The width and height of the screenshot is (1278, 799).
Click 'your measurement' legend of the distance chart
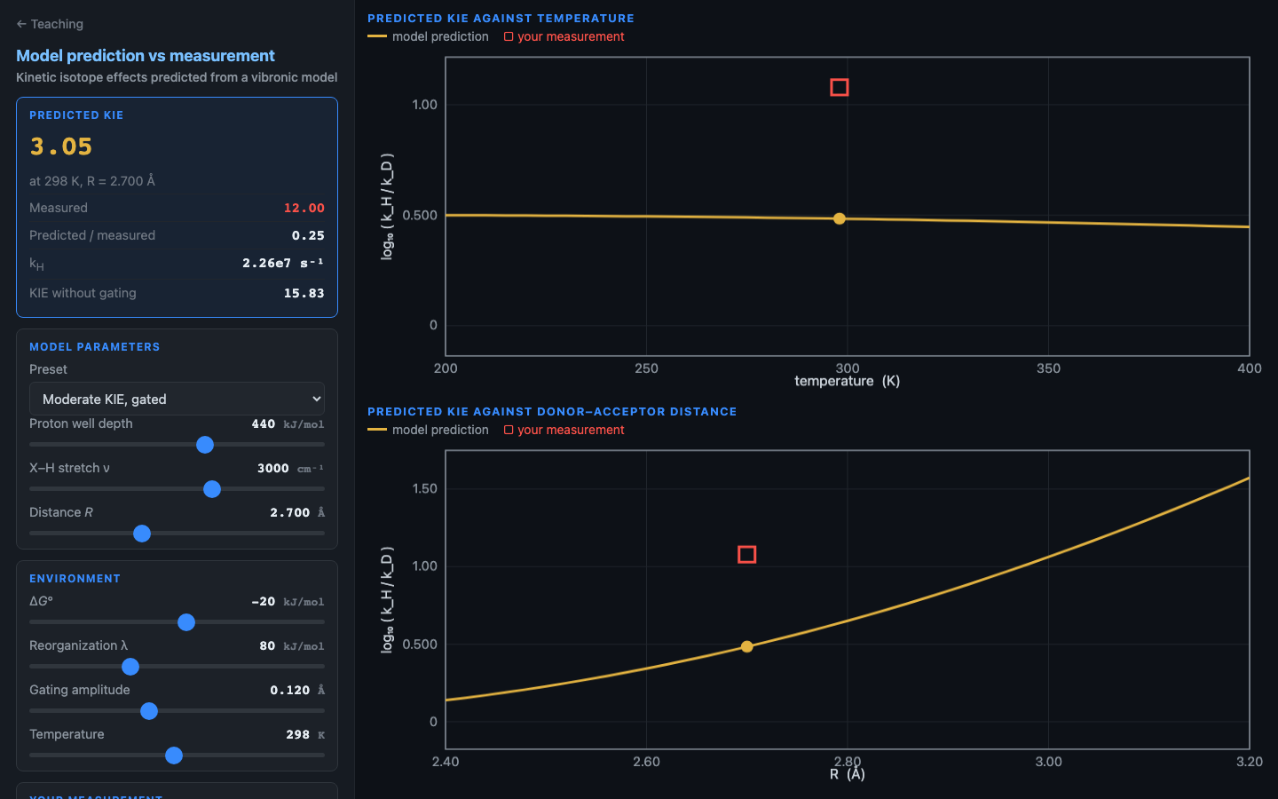(x=564, y=430)
